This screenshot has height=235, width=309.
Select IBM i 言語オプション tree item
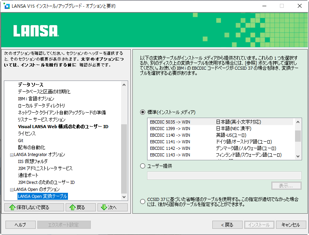coord(36,99)
